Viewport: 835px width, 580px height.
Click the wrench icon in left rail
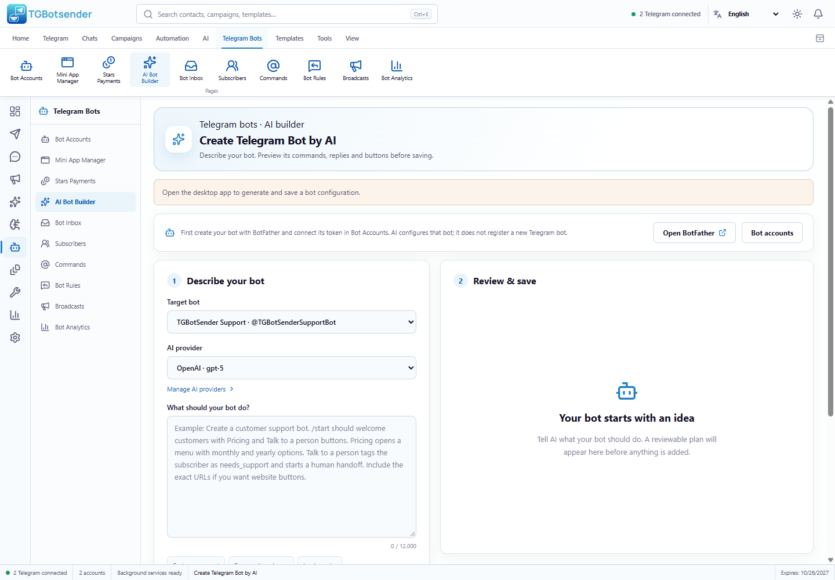click(15, 292)
